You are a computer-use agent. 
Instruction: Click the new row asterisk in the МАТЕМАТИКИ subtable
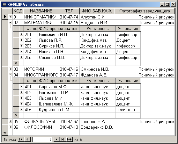coord(16,63)
